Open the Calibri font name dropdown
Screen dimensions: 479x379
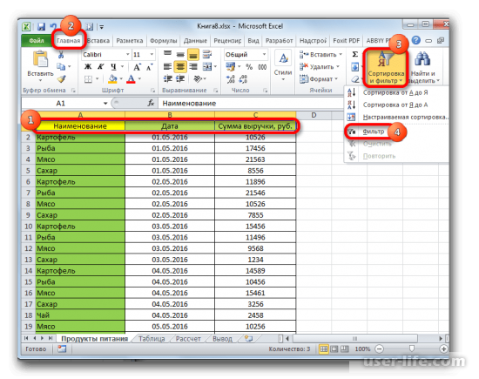[x=106, y=55]
